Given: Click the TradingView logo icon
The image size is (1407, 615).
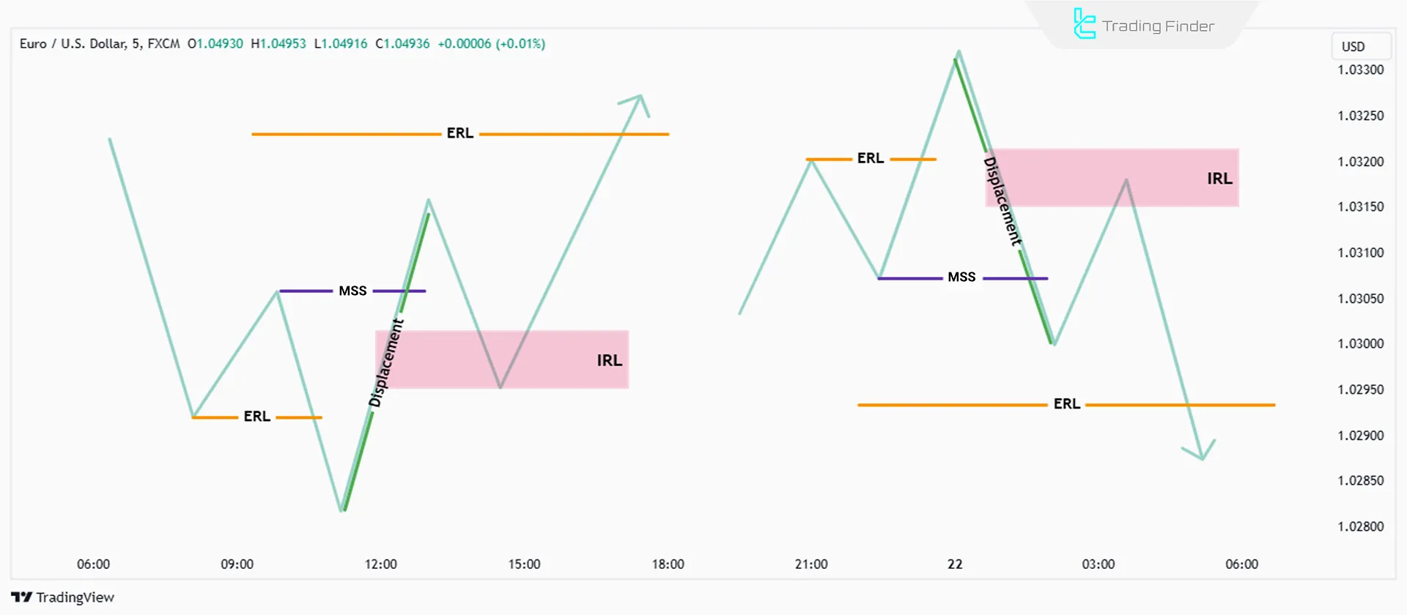Looking at the screenshot, I should click(21, 597).
